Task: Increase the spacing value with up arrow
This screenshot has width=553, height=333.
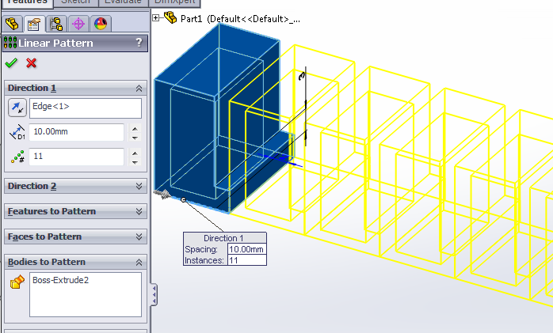Action: 135,128
